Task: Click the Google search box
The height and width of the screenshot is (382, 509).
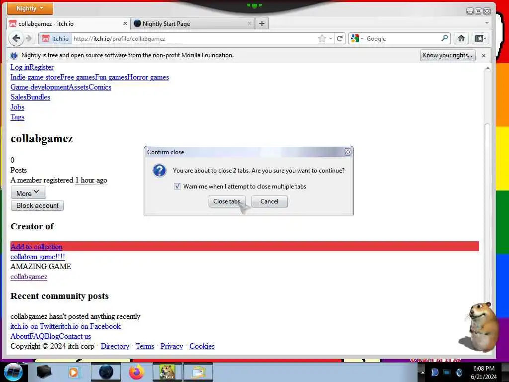Action: tap(403, 39)
